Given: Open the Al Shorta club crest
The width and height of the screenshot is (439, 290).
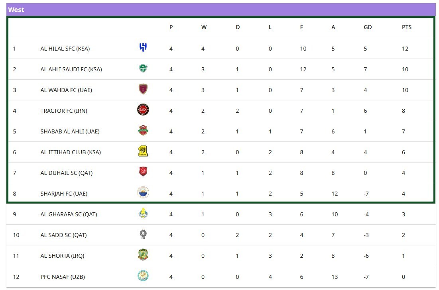Looking at the screenshot, I should coord(143,255).
